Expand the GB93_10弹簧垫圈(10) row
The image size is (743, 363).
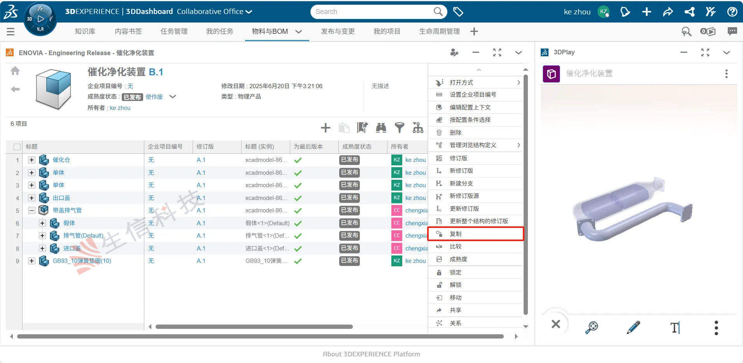tap(32, 261)
